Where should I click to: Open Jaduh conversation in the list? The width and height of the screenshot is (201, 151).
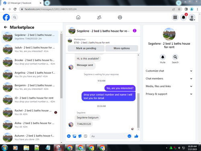(x=30, y=50)
